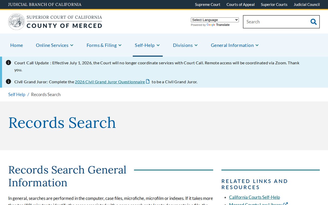
Task: Expand the Divisions menu
Action: pos(185,45)
